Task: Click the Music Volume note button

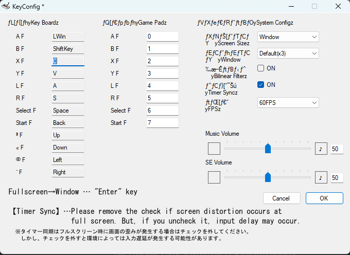Action: point(321,149)
